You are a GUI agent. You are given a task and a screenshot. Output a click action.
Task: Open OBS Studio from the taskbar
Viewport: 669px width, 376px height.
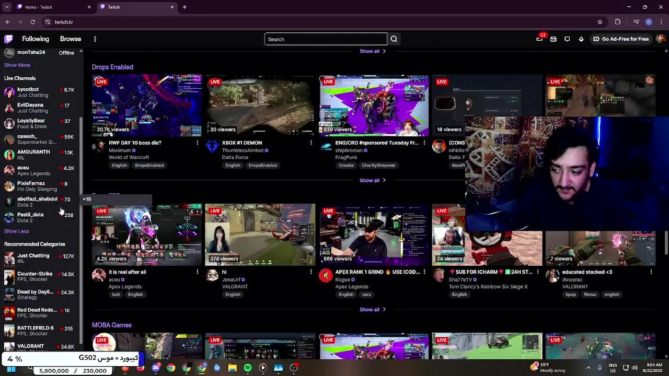294,368
